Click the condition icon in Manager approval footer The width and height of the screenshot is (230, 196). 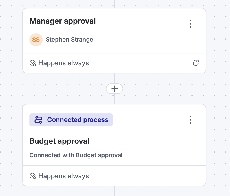pos(33,63)
